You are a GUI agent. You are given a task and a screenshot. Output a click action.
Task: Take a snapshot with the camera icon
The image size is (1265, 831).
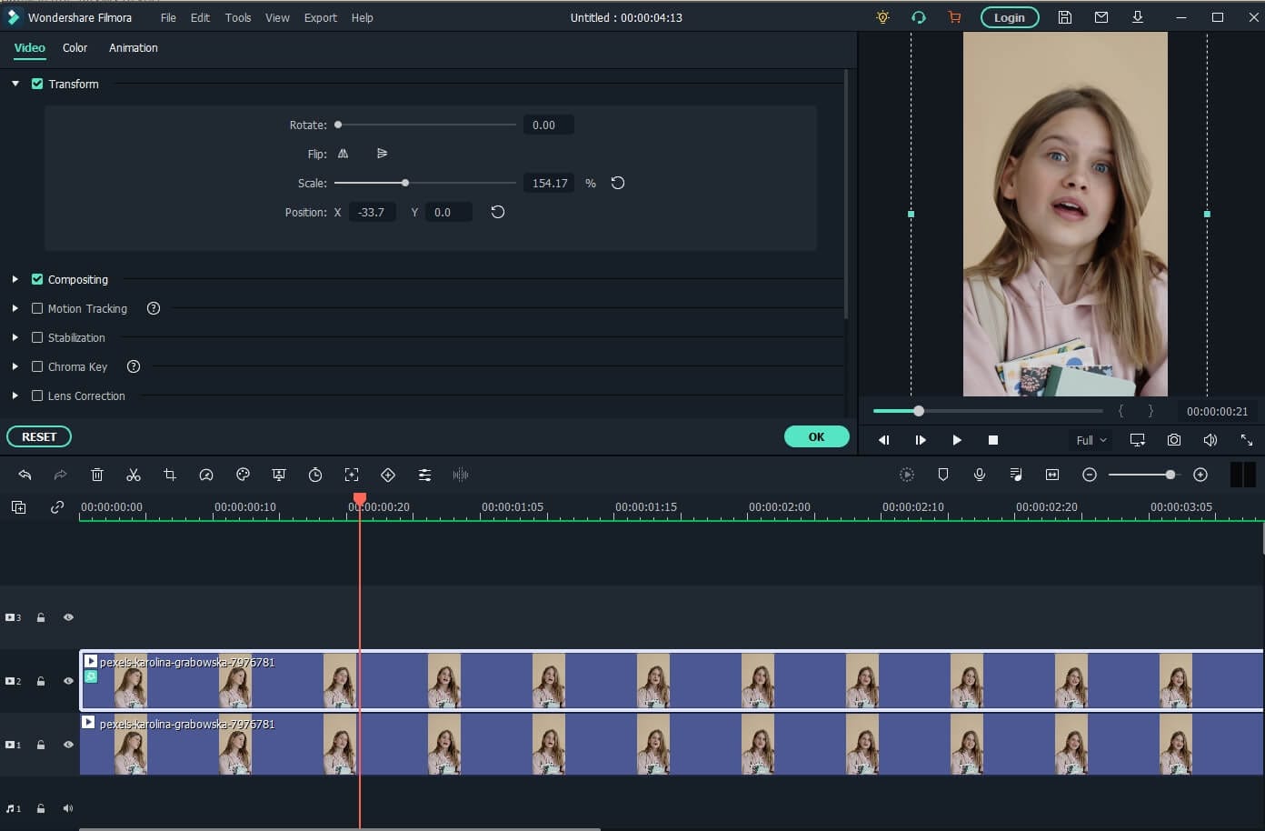(x=1174, y=440)
